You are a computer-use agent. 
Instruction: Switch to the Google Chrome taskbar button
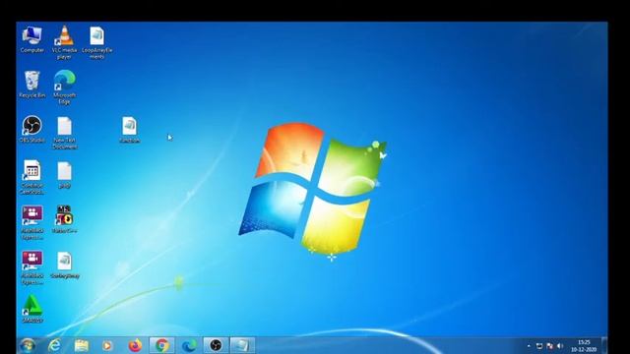tap(161, 345)
